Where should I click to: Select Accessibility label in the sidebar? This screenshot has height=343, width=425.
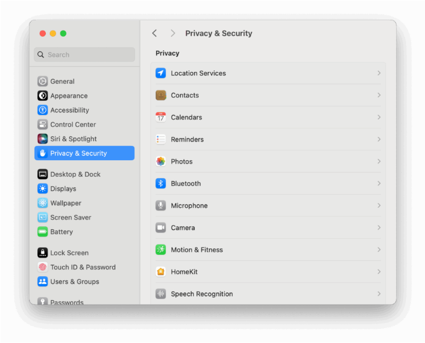70,110
